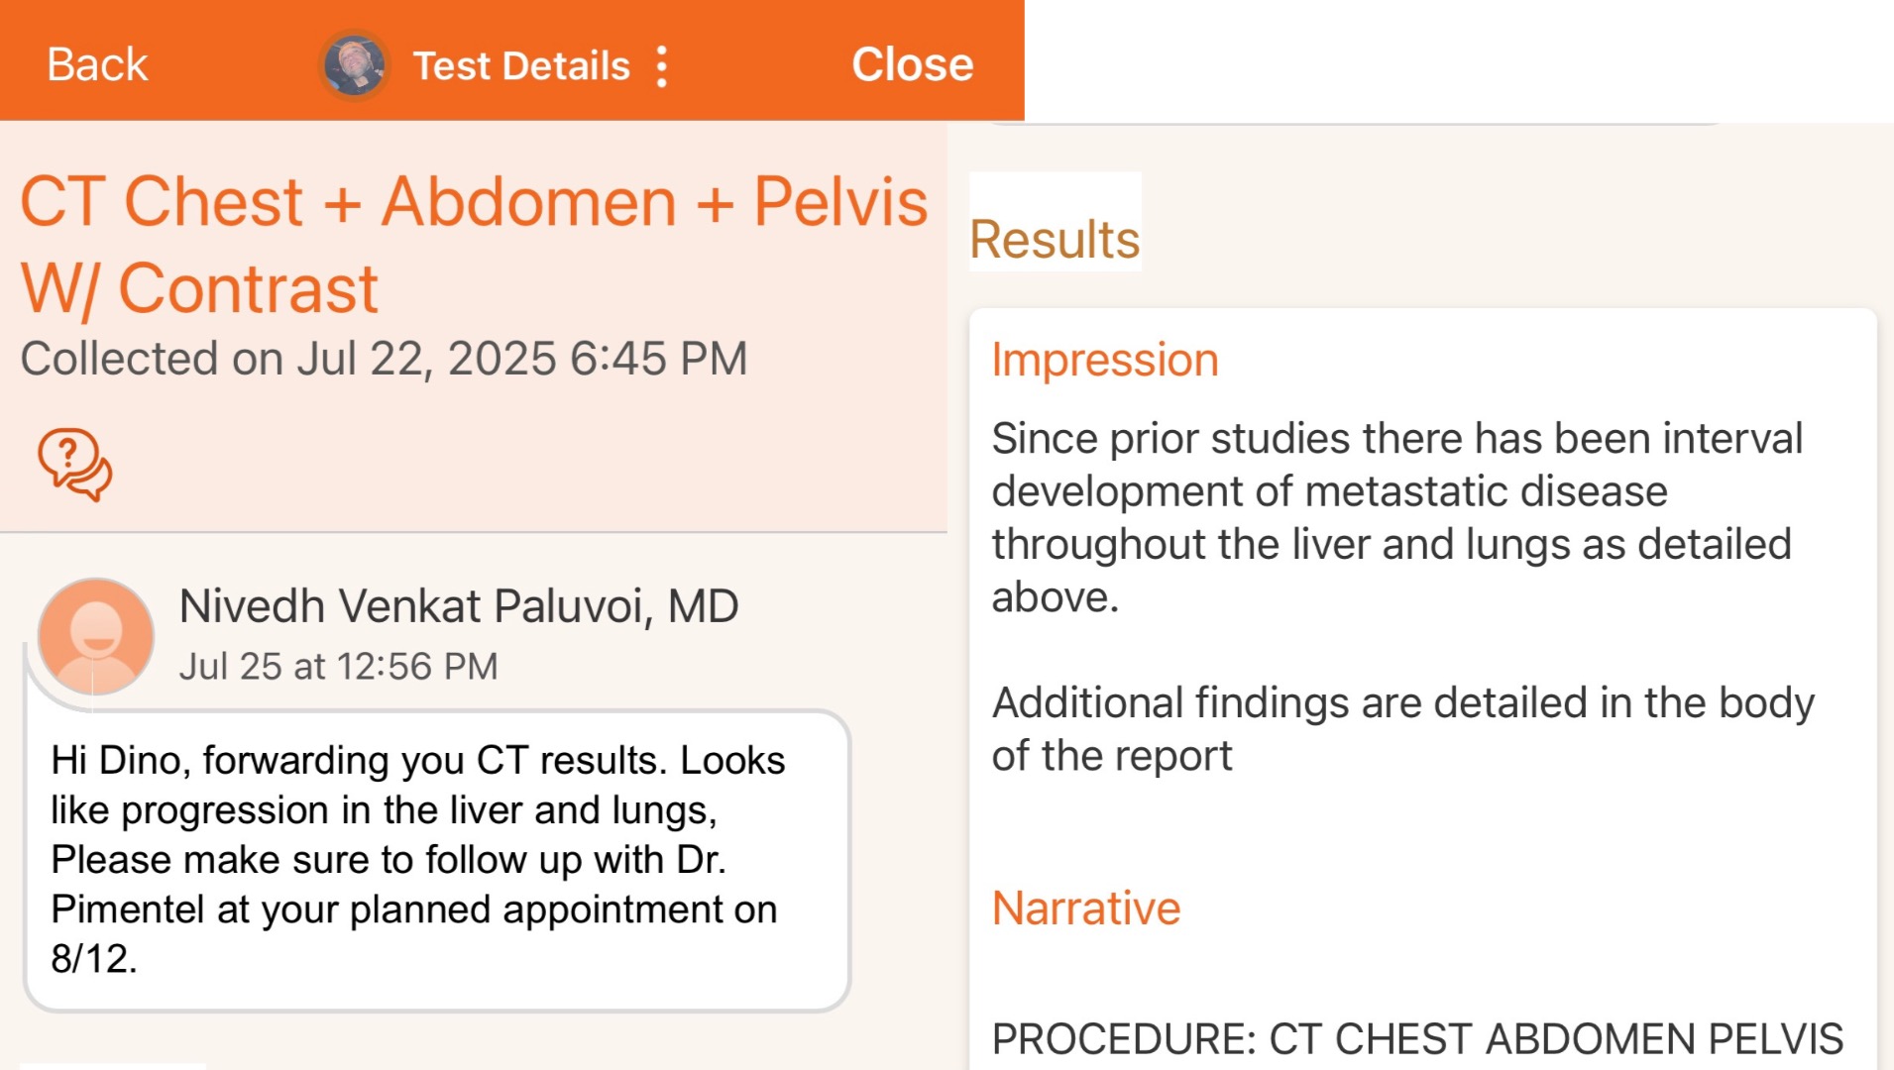Image resolution: width=1894 pixels, height=1070 pixels.
Task: Tap the Narrative section heading
Action: tap(1085, 909)
